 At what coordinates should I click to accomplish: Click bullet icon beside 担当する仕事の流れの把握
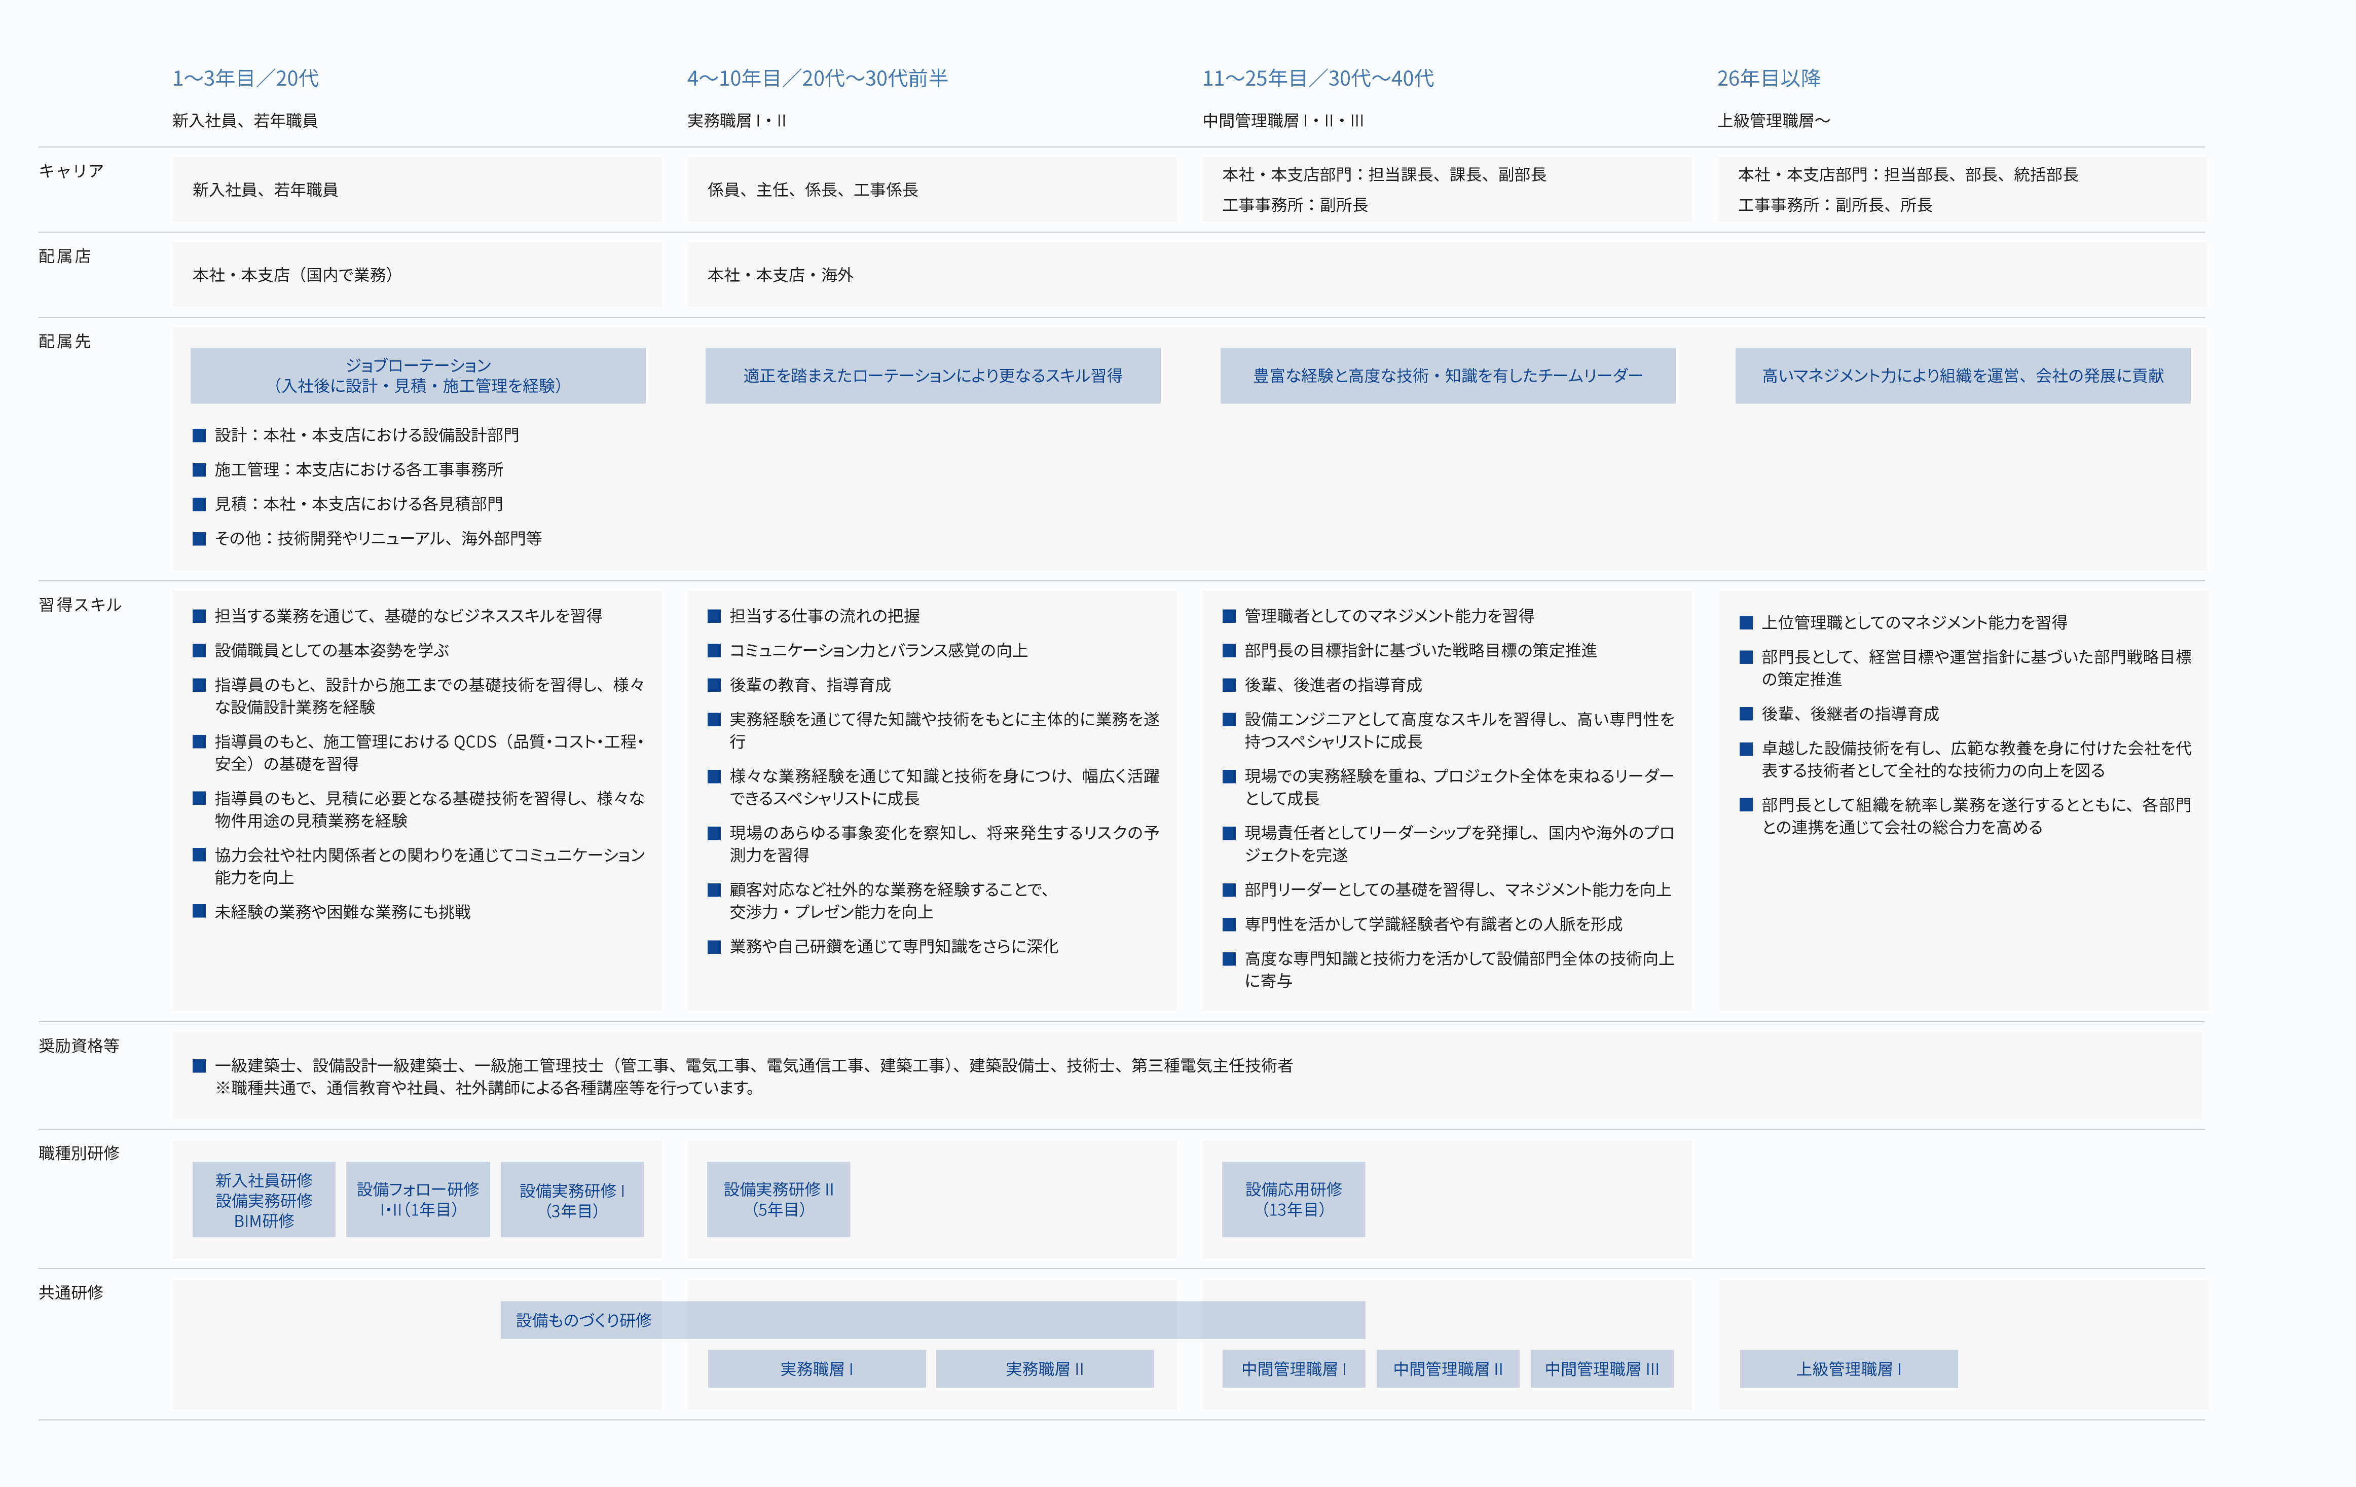pyautogui.click(x=714, y=616)
